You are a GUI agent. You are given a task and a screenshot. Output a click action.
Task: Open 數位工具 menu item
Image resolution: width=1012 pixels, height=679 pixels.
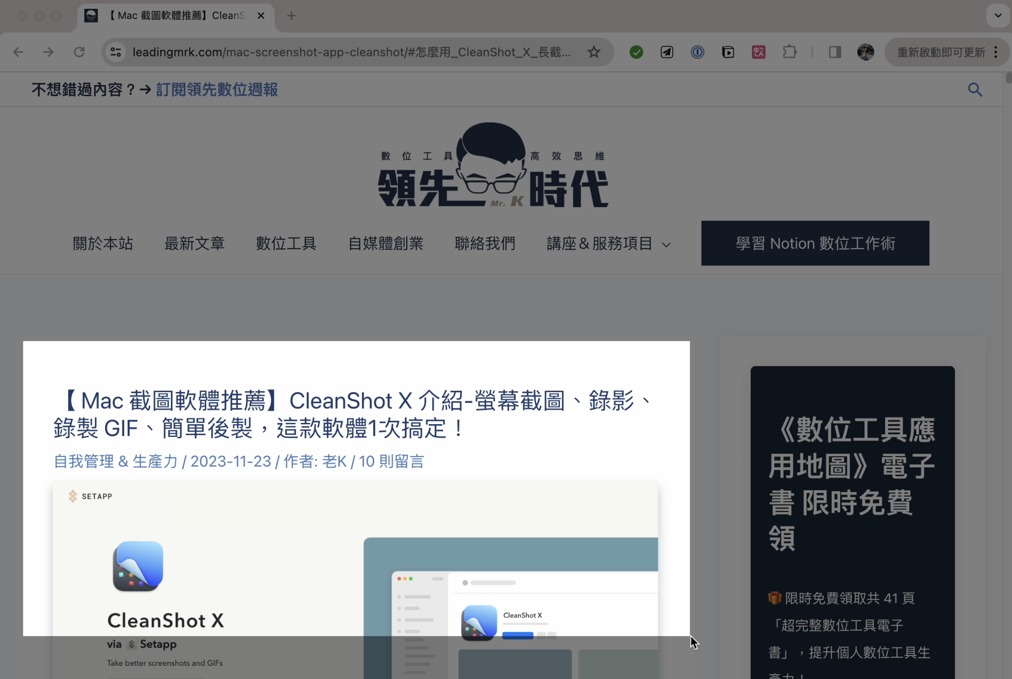[286, 243]
